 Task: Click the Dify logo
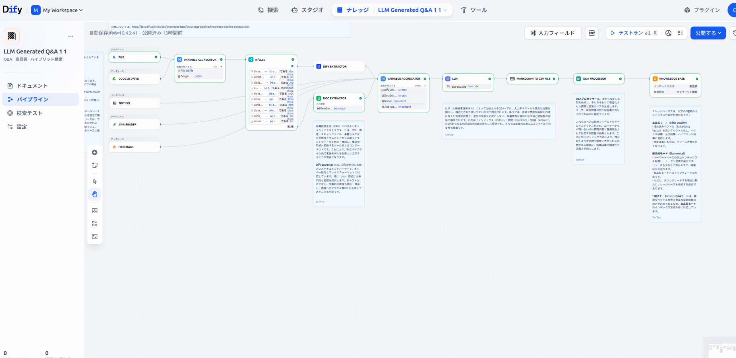[x=12, y=10]
